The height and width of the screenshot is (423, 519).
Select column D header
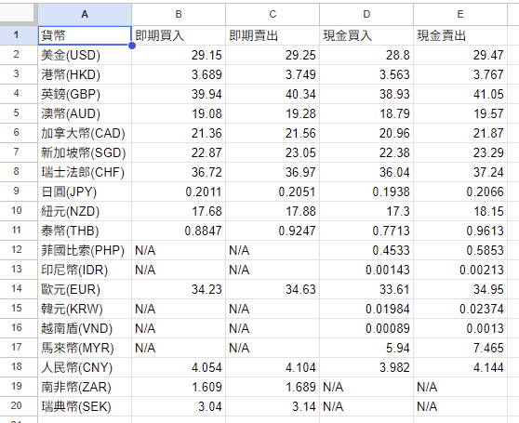pyautogui.click(x=366, y=14)
